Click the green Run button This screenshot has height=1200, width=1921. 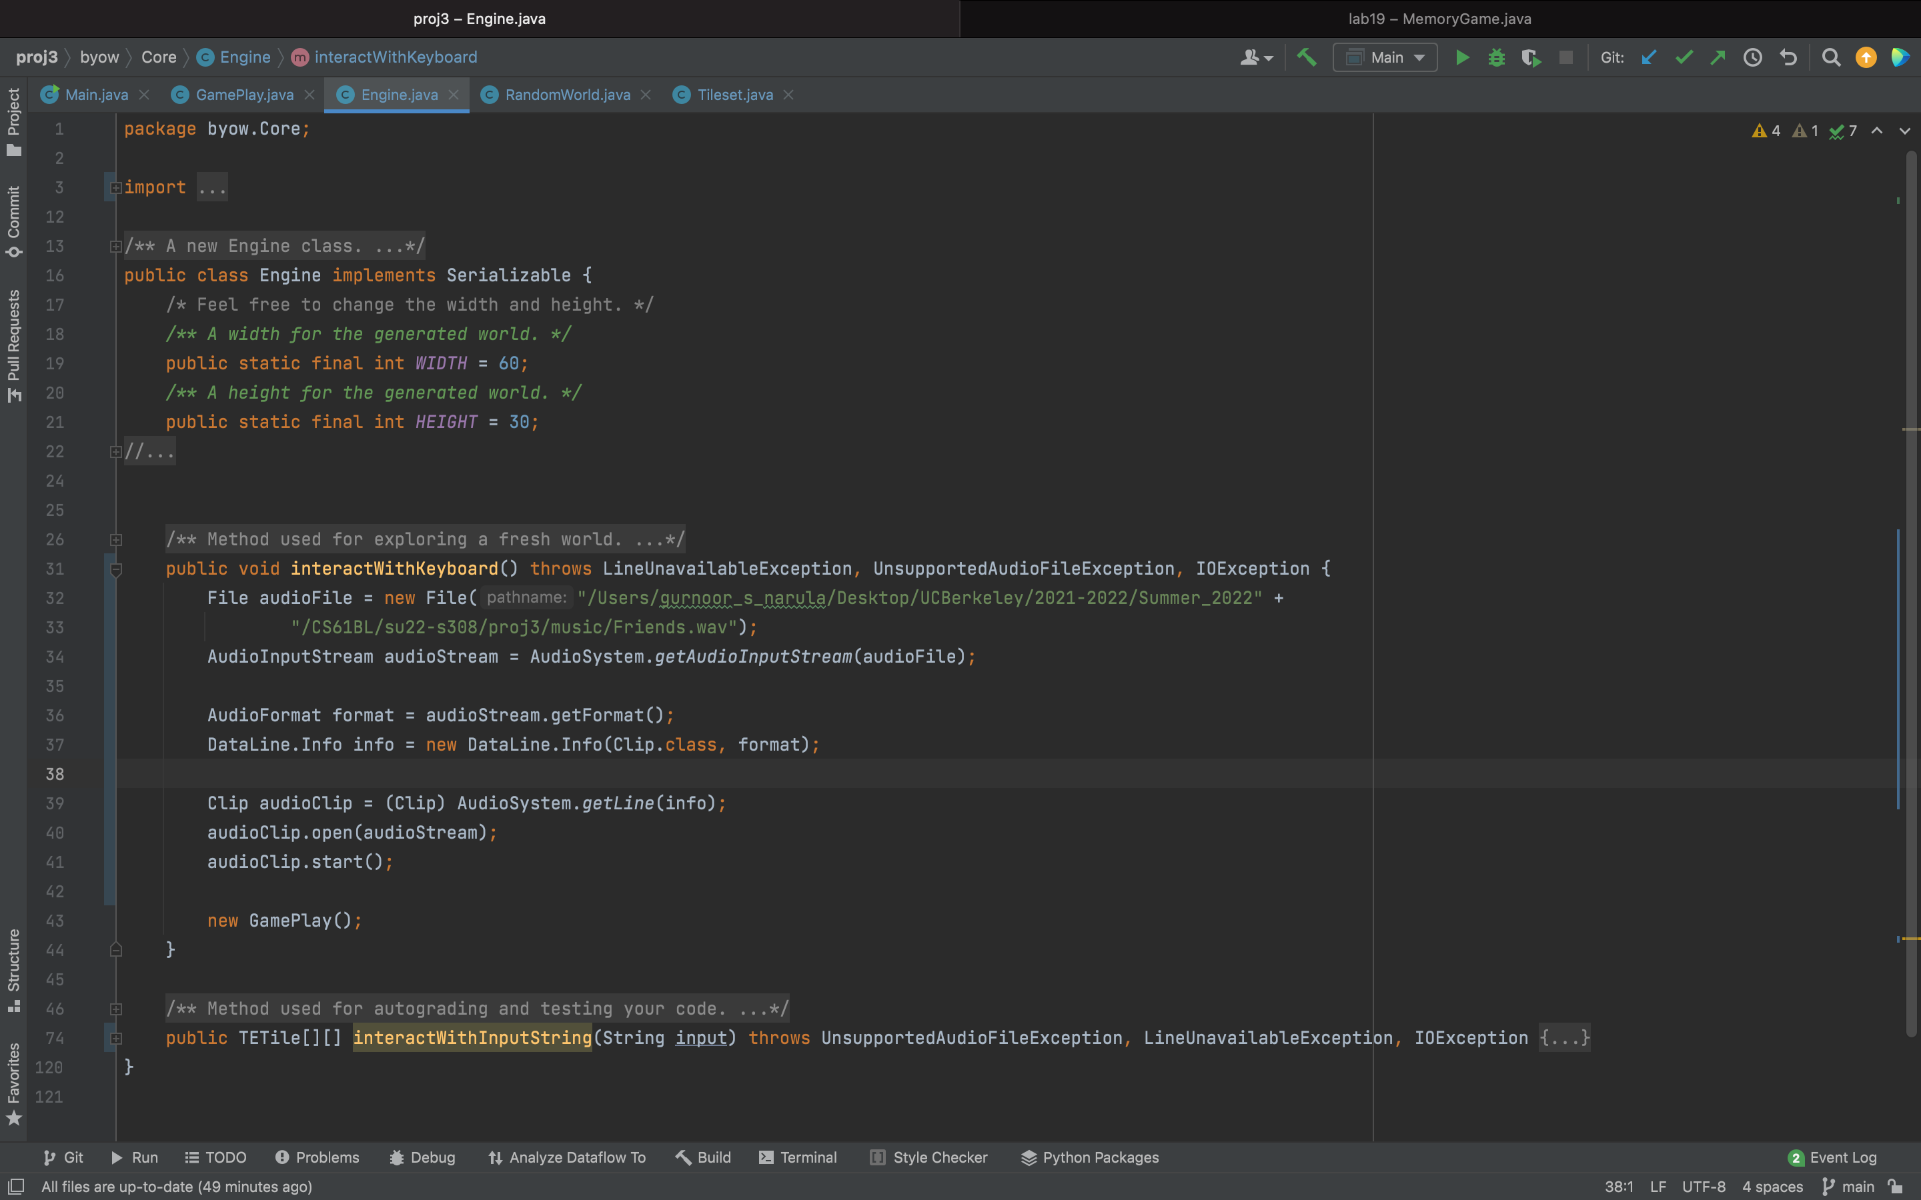pos(1461,57)
